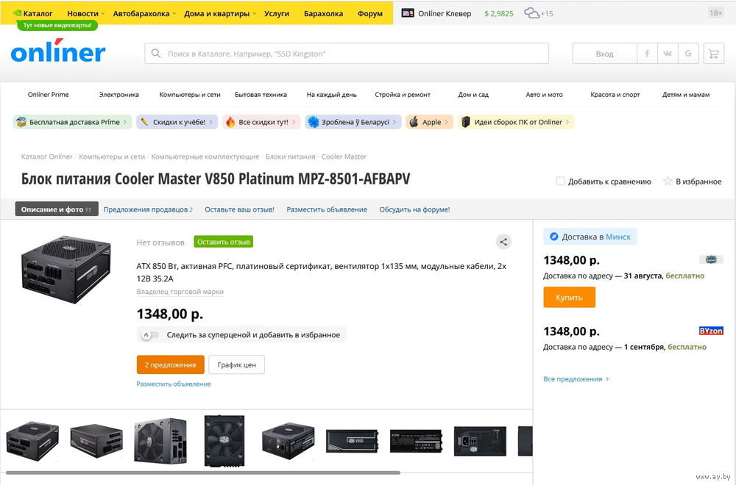
Task: Click the orange 2 предложения button
Action: (x=171, y=364)
